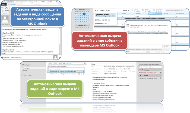Toggle completion checkbox of Контроль task
The height and width of the screenshot is (113, 190).
(x=81, y=74)
